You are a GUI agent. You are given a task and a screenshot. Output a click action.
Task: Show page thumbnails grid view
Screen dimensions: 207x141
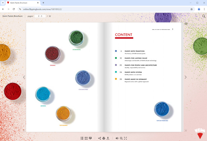pos(86,138)
